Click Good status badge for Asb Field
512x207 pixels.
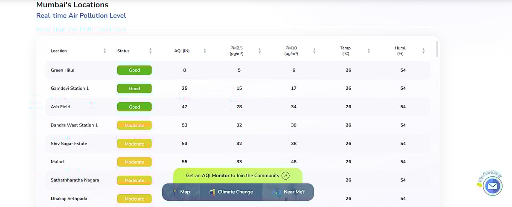134,107
